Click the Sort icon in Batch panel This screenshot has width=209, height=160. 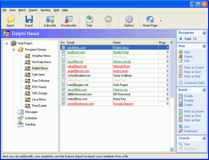point(180,127)
